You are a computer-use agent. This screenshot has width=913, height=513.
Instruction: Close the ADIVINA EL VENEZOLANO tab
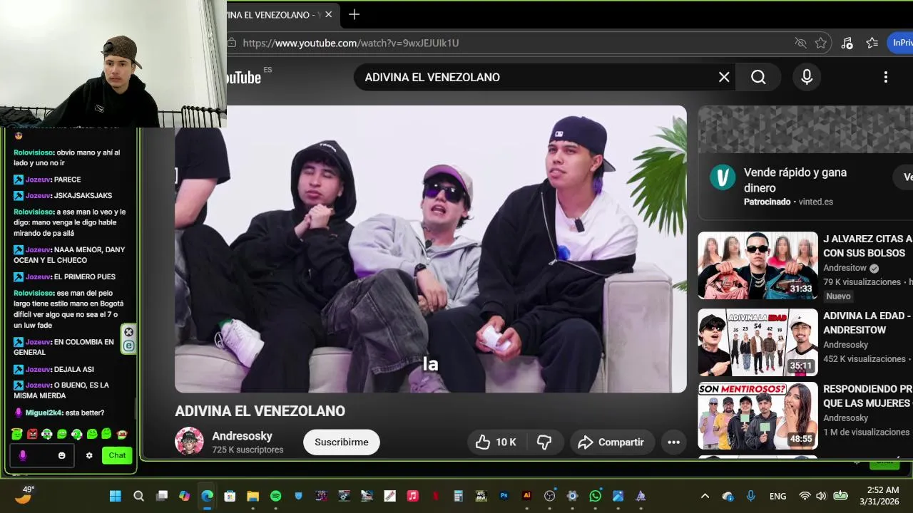(x=329, y=14)
